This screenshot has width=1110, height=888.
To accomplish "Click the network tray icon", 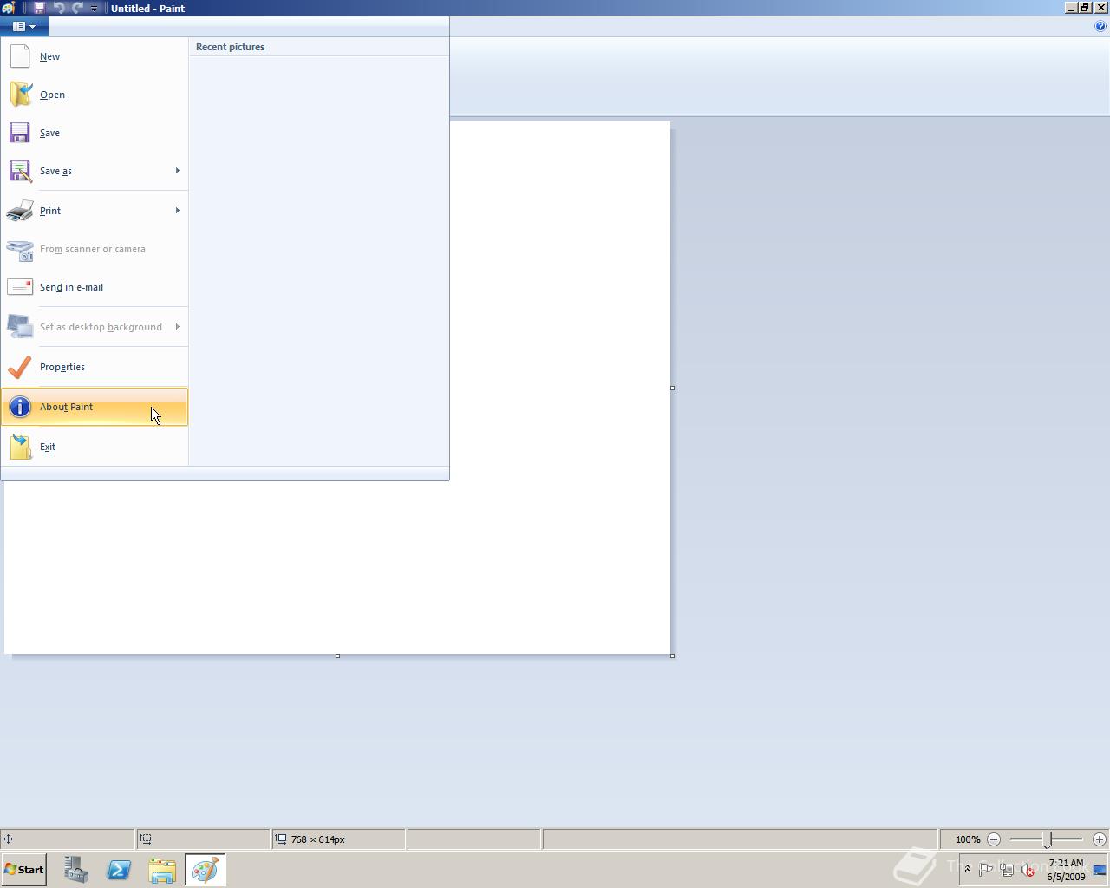I will point(1007,870).
